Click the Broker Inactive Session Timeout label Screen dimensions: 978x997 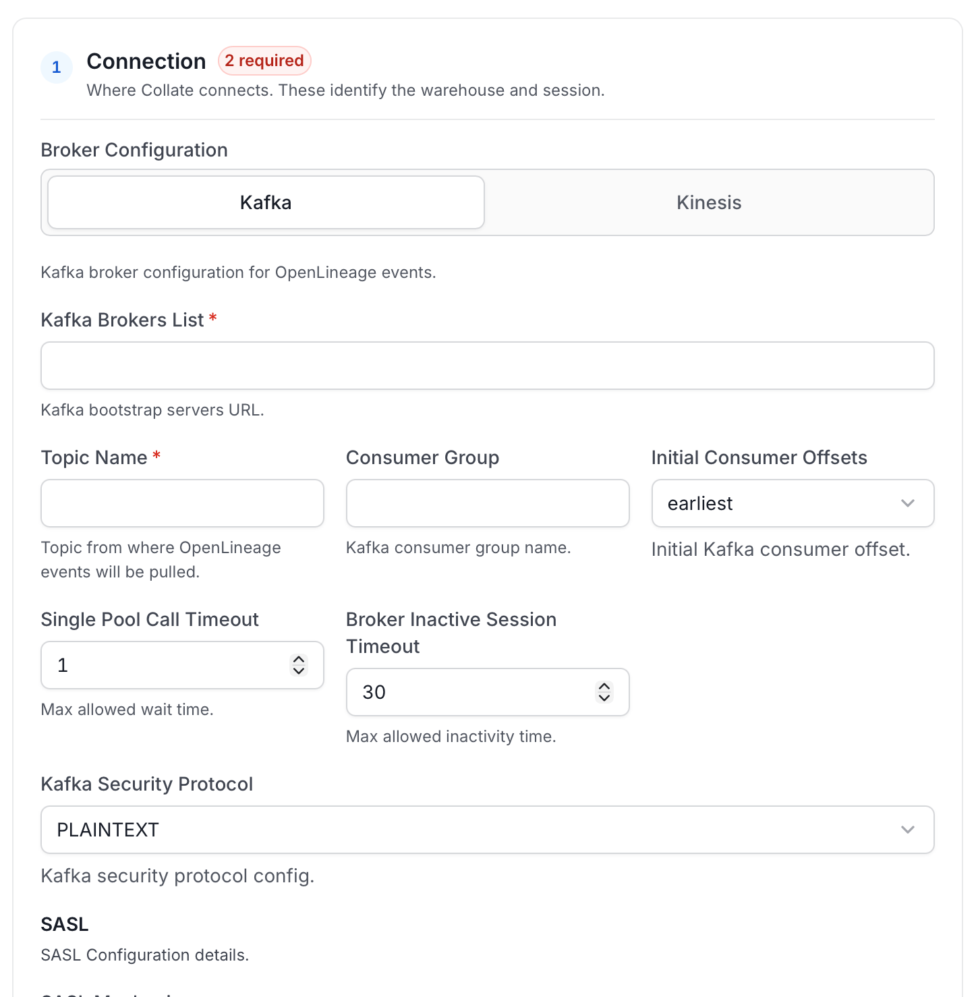pos(451,633)
